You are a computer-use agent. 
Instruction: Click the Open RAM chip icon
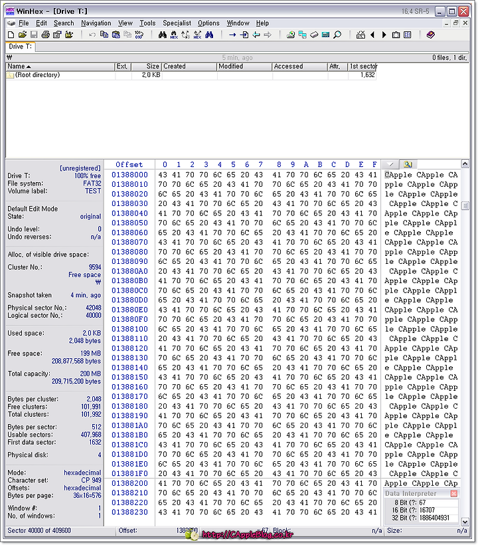(x=314, y=35)
